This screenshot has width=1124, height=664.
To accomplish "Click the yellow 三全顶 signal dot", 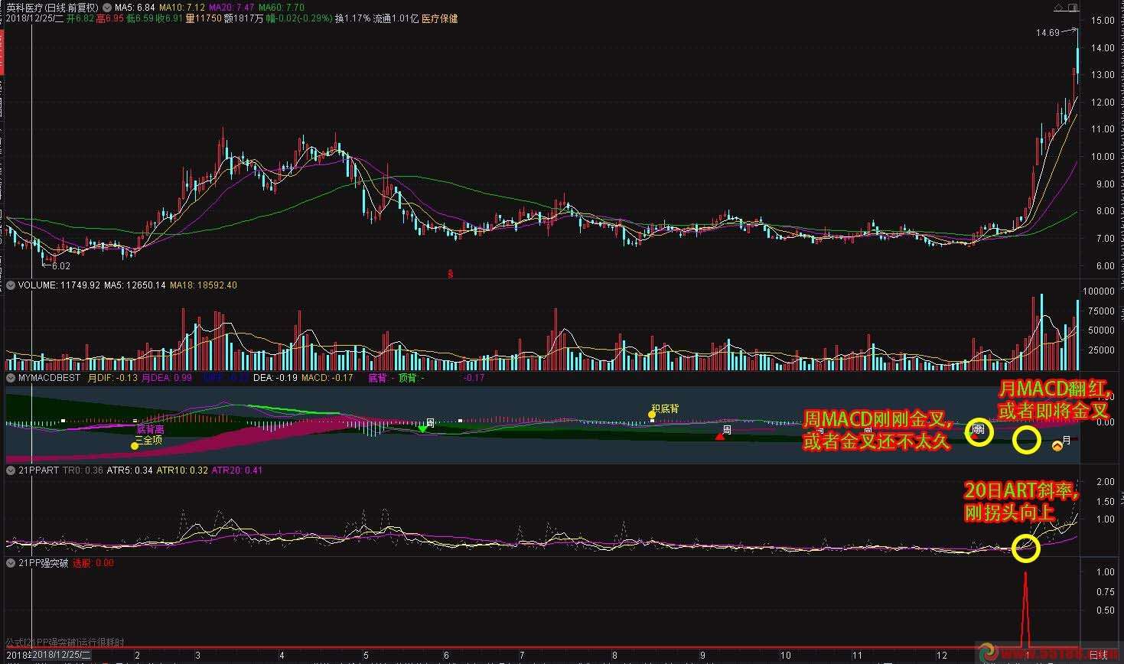I will 135,446.
